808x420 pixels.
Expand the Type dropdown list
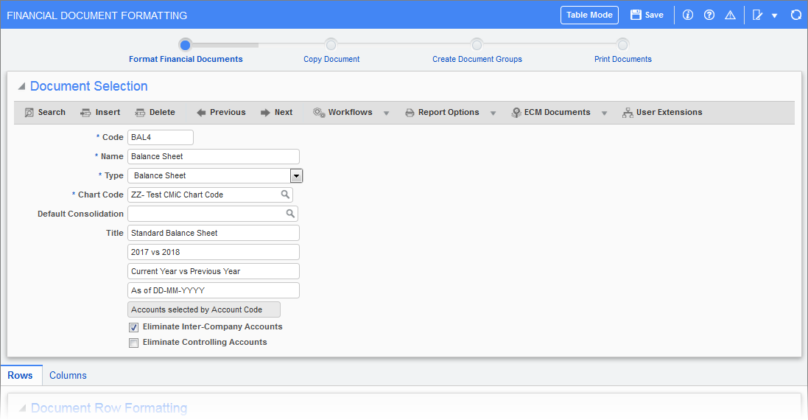(x=296, y=175)
